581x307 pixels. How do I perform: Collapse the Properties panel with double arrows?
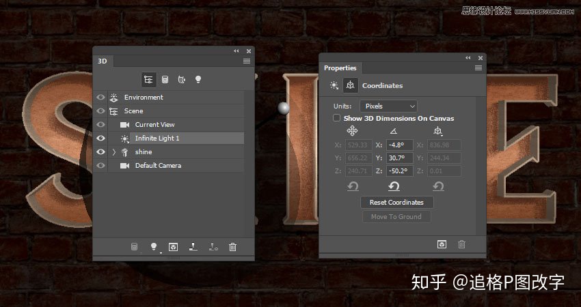[468, 58]
